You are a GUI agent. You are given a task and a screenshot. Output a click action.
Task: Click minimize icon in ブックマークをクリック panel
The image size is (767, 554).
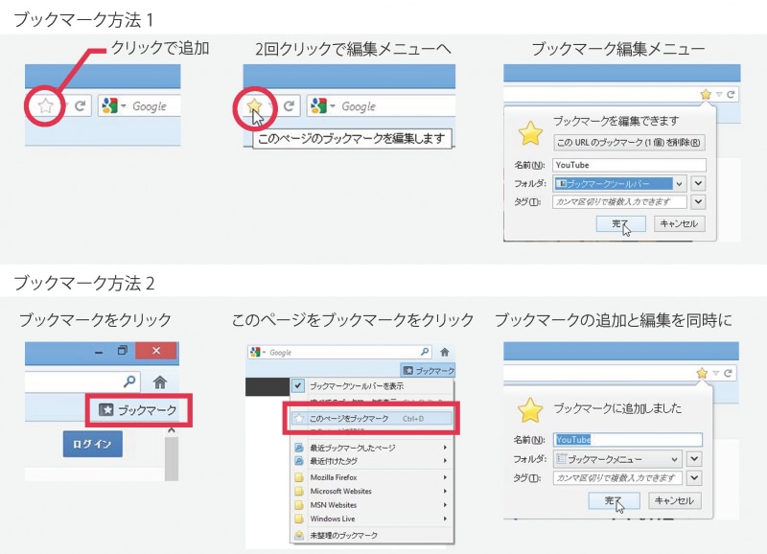coord(99,352)
